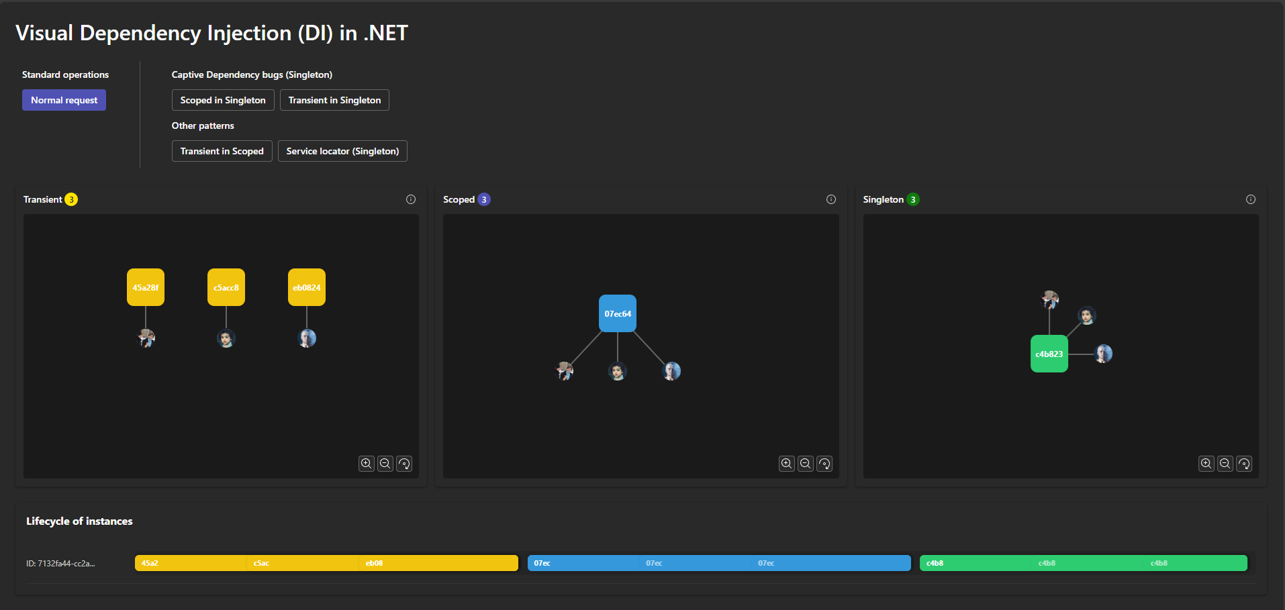Viewport: 1285px width, 610px height.
Task: Open info icon of Scoped panel
Action: [831, 199]
